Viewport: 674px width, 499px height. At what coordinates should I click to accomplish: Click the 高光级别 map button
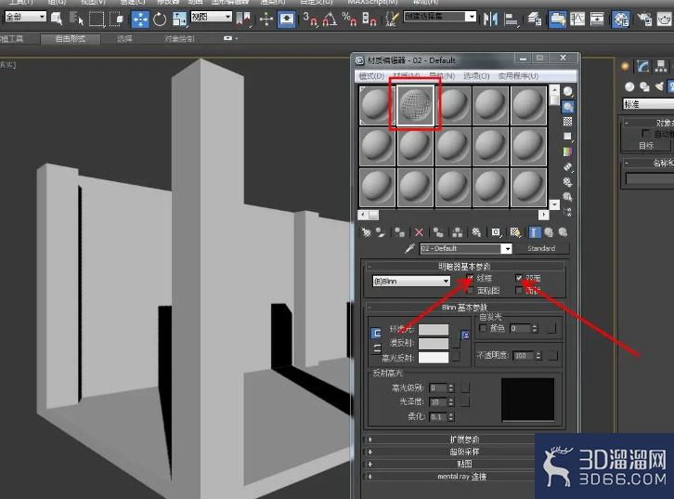click(465, 387)
